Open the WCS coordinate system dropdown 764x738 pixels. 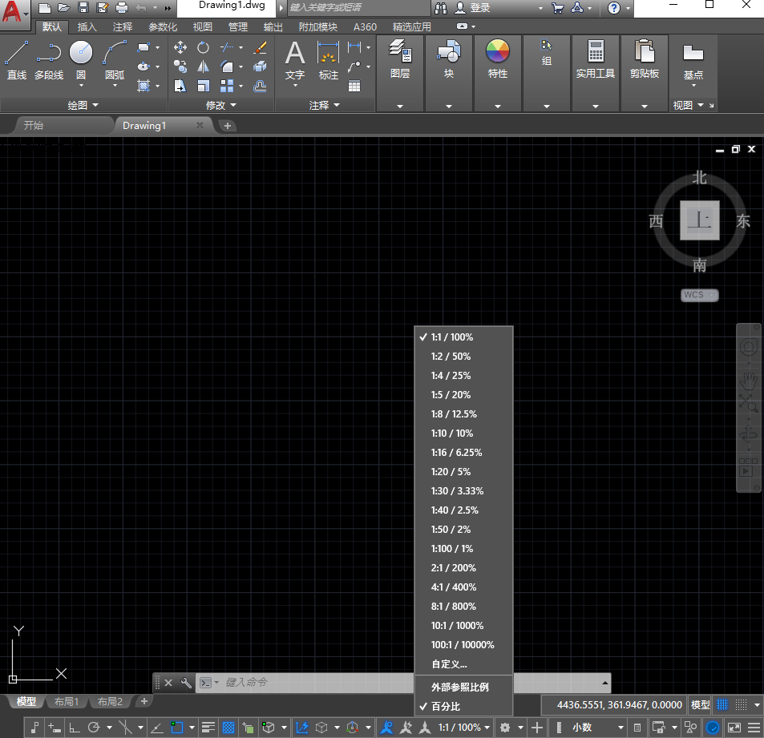click(700, 295)
